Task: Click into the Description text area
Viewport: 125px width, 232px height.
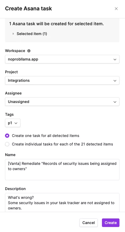Action: pyautogui.click(x=62, y=203)
